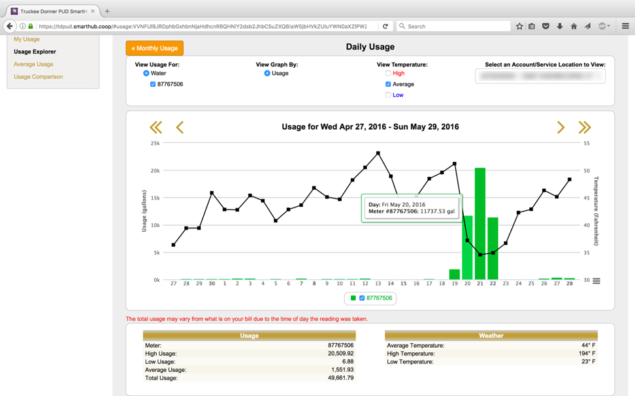The height and width of the screenshot is (396, 635).
Task: Jump forward with double-right arrow
Action: pos(584,127)
